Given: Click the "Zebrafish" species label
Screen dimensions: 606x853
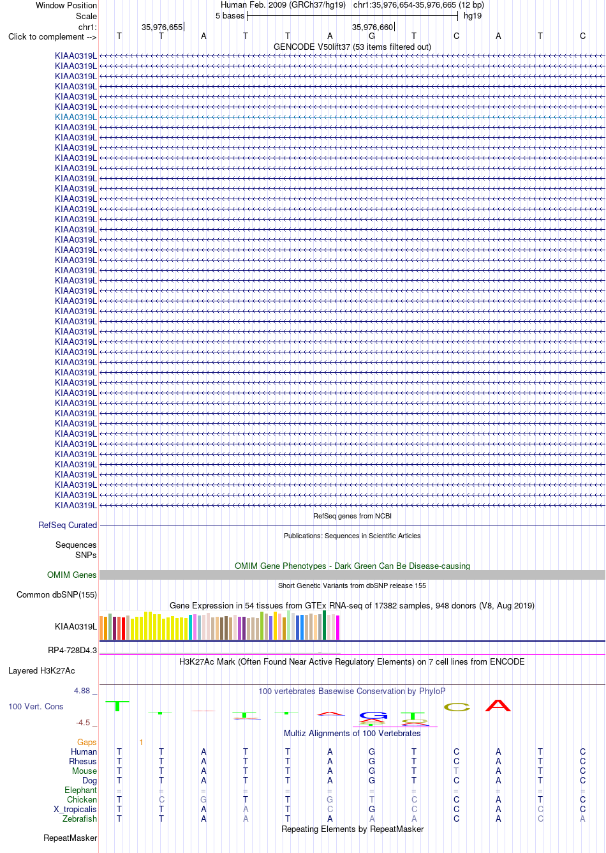Looking at the screenshot, I should point(80,819).
